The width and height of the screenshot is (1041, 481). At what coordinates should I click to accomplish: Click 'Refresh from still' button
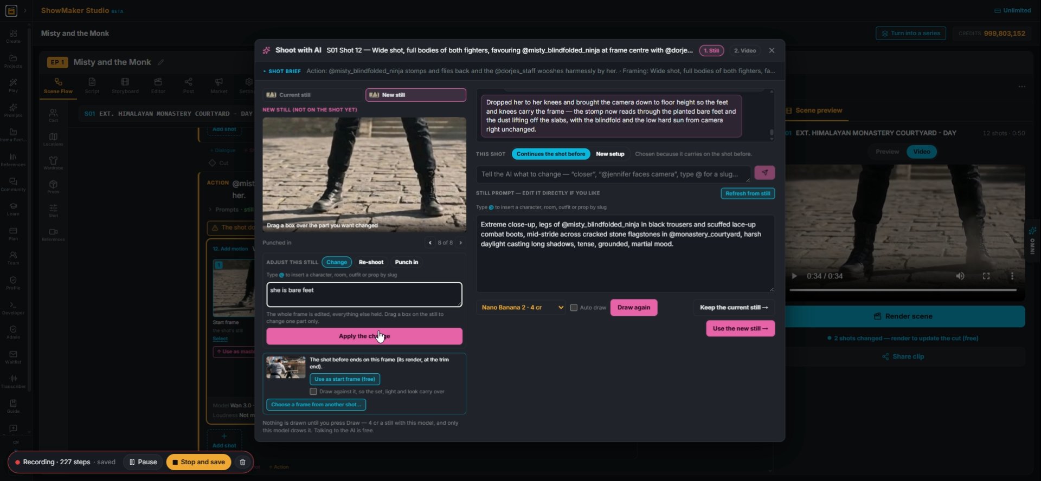point(748,193)
